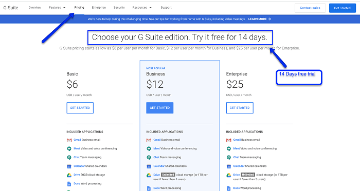Click the G Suite logo
Screen dimensions: 360x191
[11, 8]
